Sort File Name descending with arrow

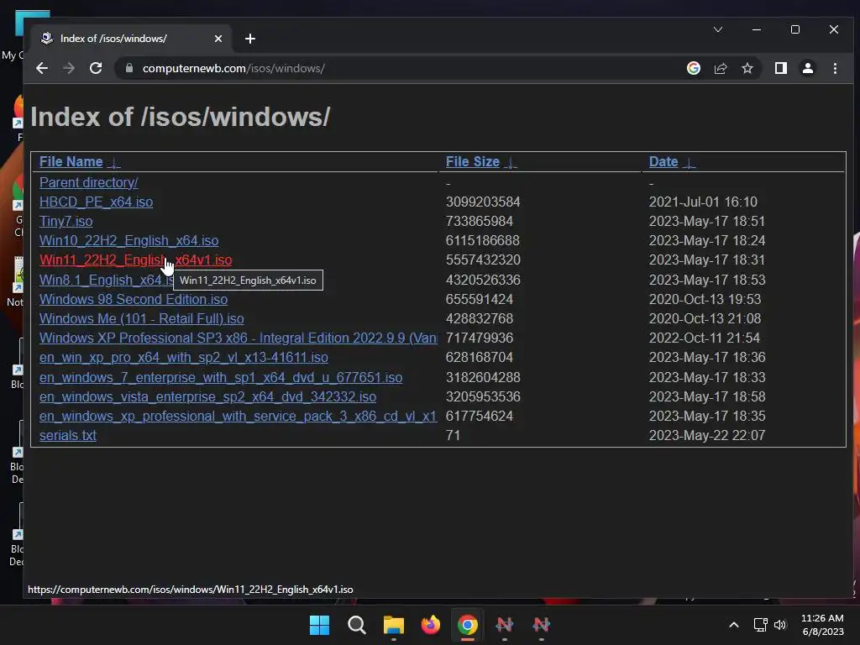click(x=114, y=163)
